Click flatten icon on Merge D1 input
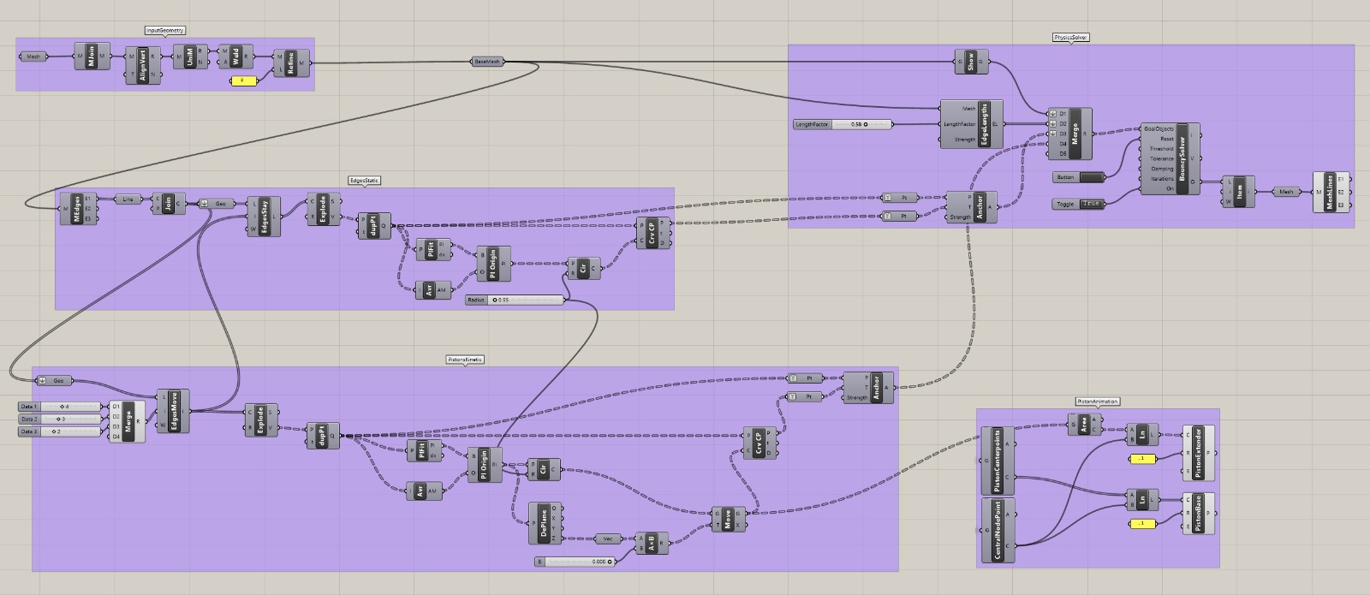Image resolution: width=1370 pixels, height=595 pixels. [x=1052, y=114]
